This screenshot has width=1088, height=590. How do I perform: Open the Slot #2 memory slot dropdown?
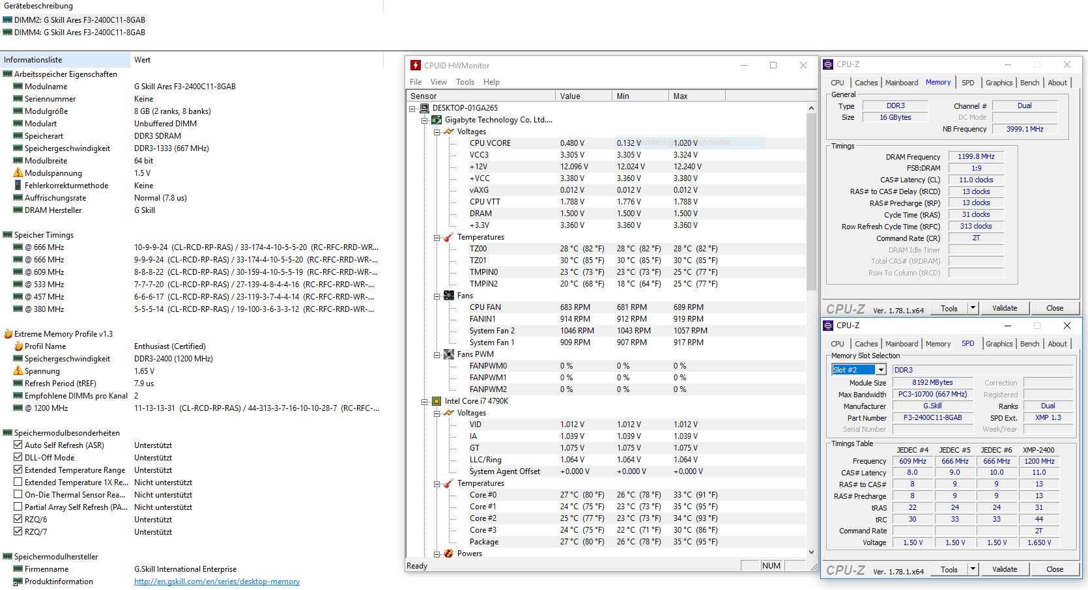(881, 370)
